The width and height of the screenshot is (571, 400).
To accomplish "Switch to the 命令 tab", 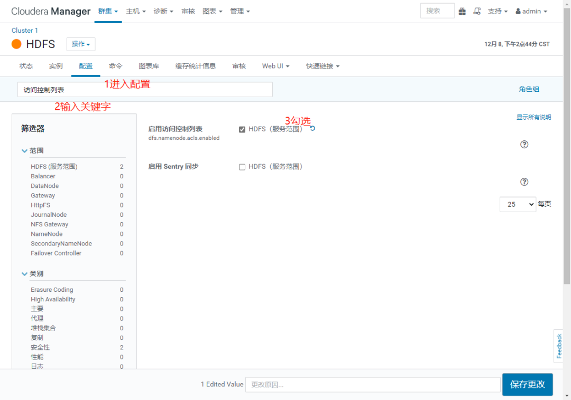I will point(115,66).
